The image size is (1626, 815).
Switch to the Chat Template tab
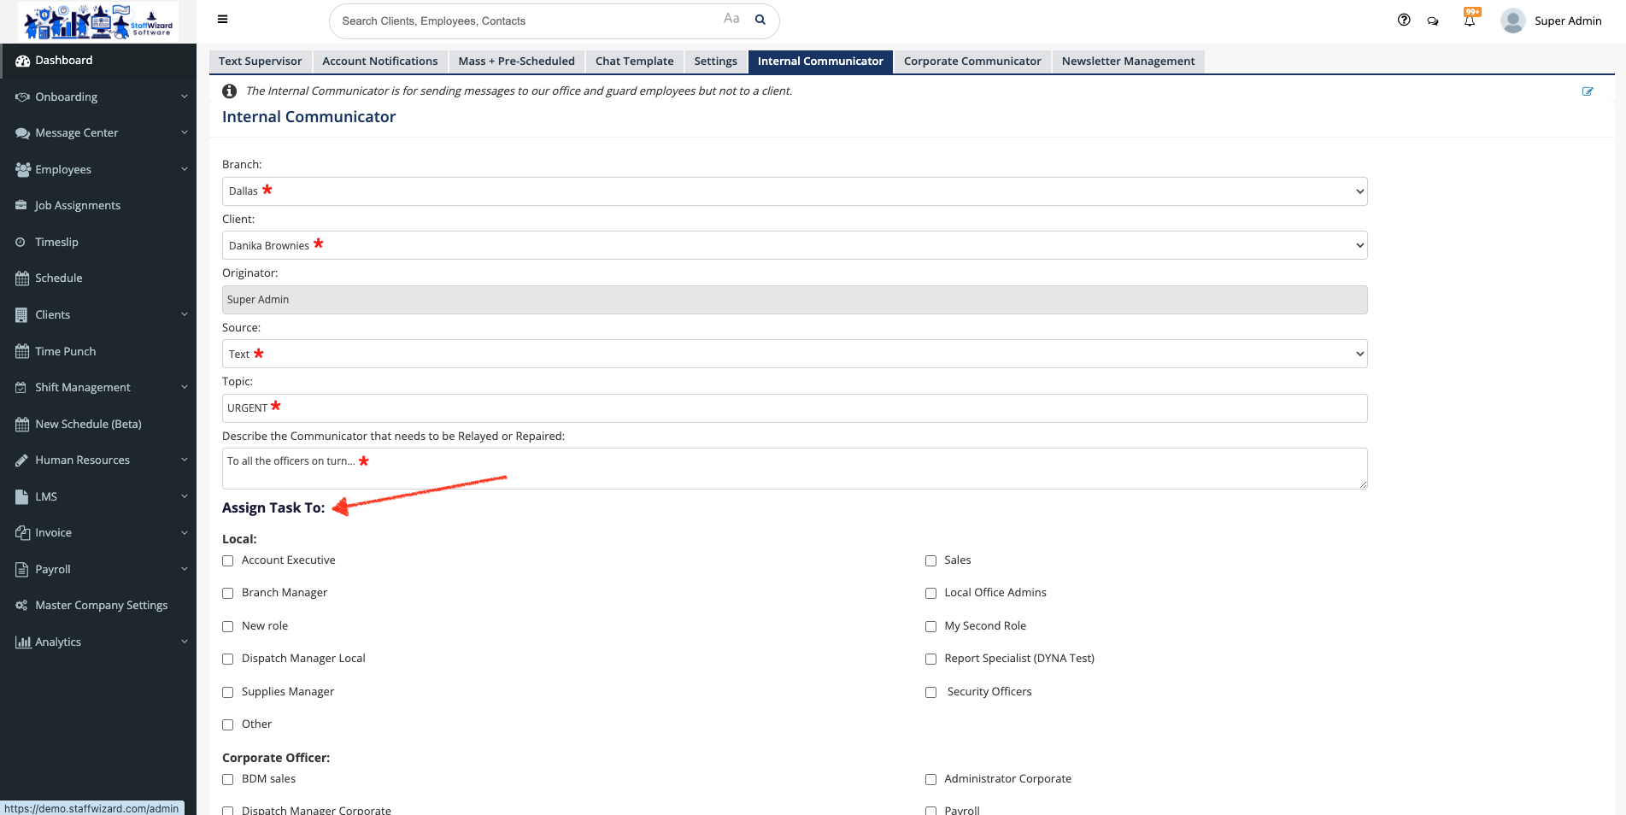tap(634, 62)
